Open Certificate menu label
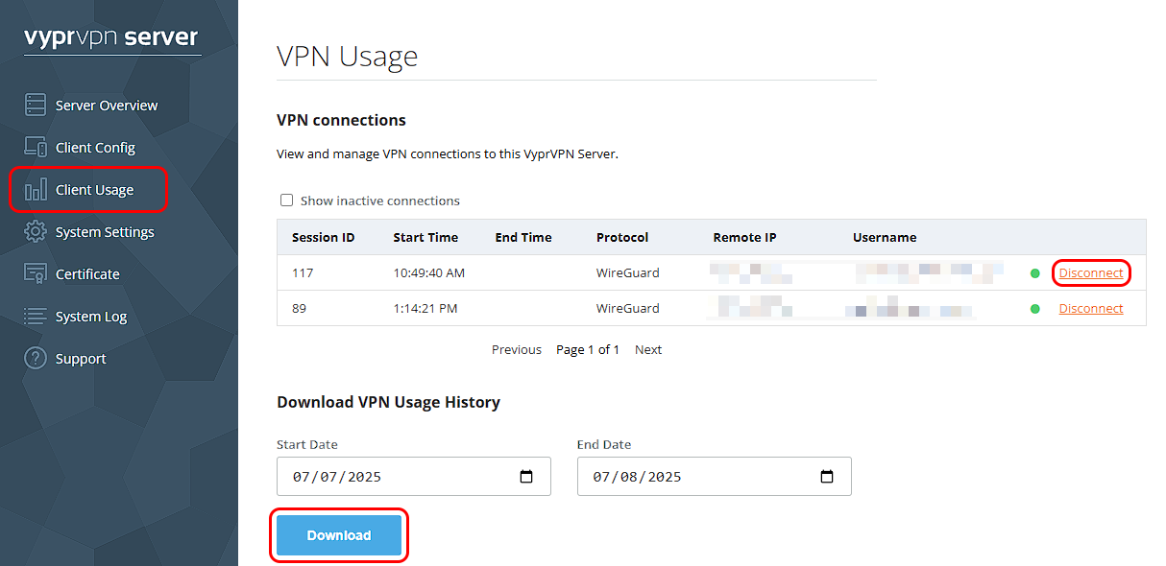This screenshot has height=566, width=1166. tap(87, 274)
